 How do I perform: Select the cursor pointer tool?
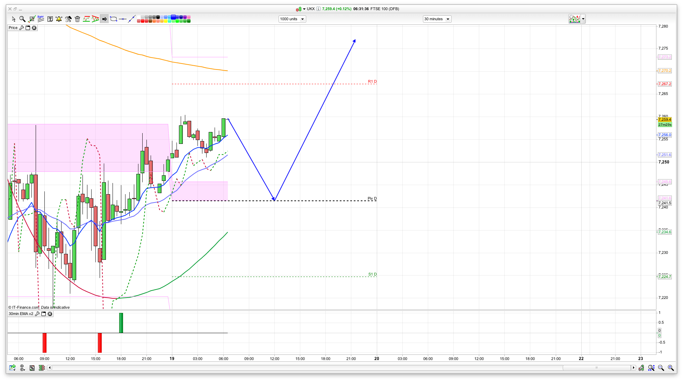[x=14, y=19]
